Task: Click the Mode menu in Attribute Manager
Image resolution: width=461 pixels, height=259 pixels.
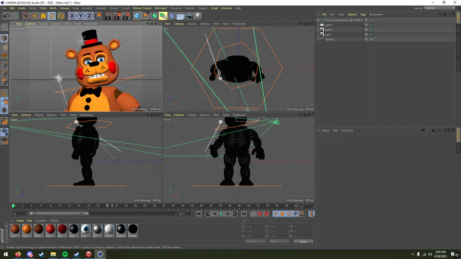Action: [x=326, y=131]
